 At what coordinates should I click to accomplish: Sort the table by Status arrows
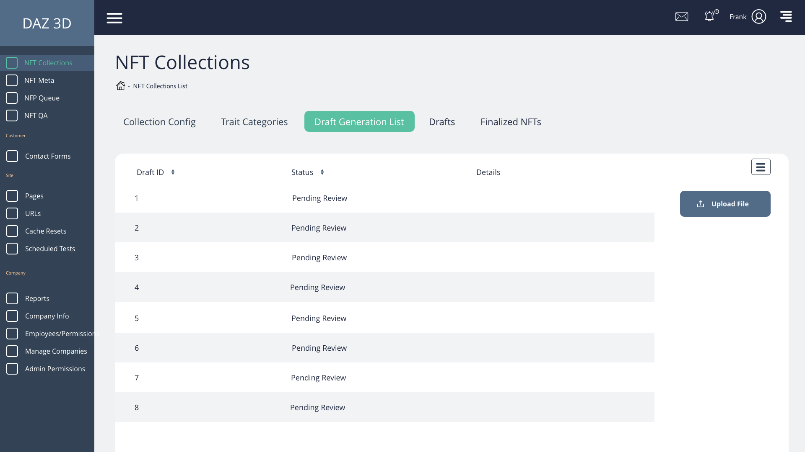(322, 172)
